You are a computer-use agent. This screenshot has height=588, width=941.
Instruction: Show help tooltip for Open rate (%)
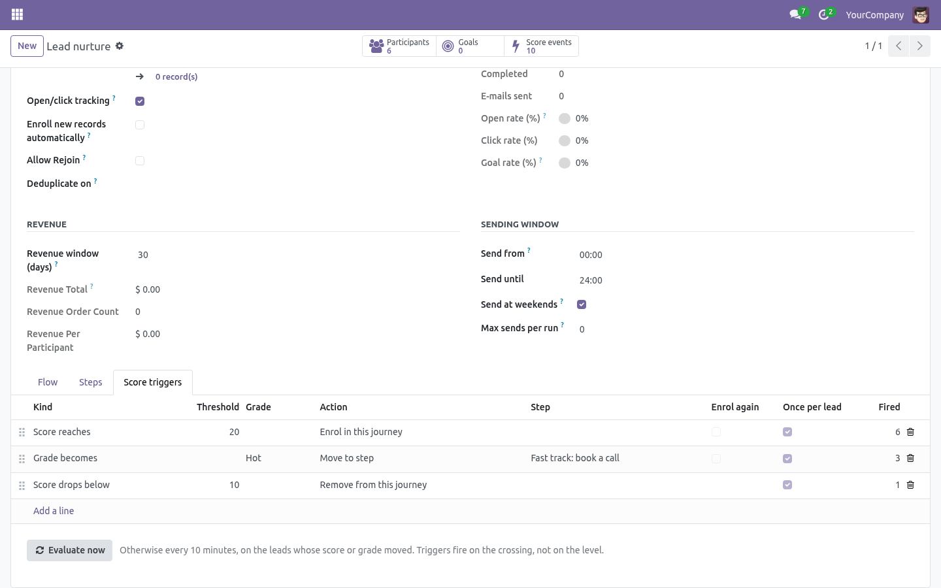pos(544,116)
